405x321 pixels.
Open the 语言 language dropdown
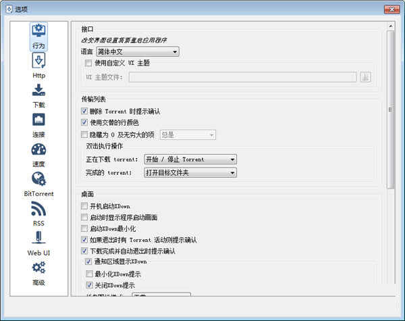(138, 52)
